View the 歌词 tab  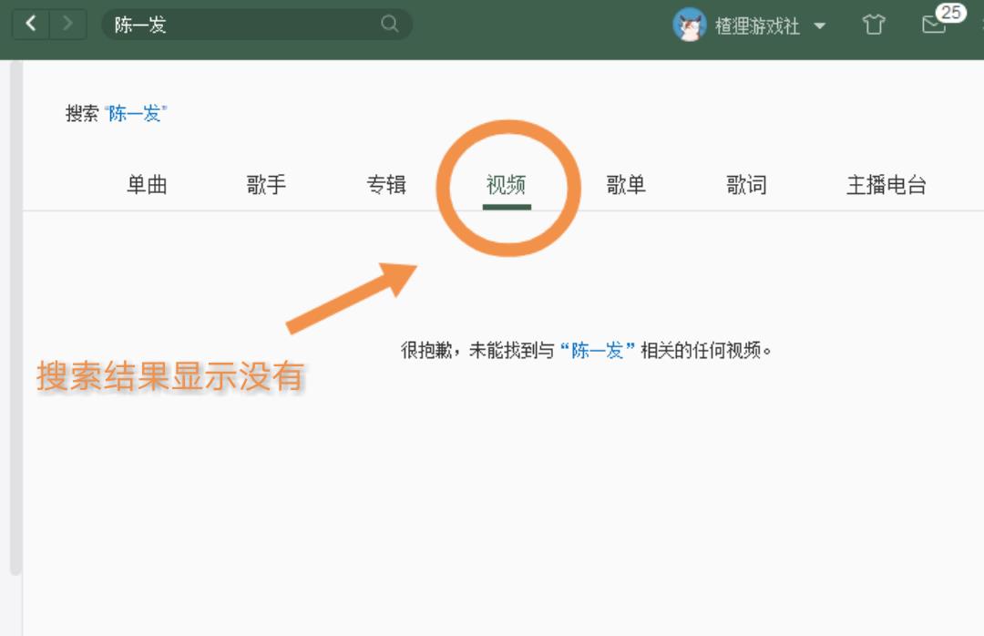pyautogui.click(x=746, y=186)
